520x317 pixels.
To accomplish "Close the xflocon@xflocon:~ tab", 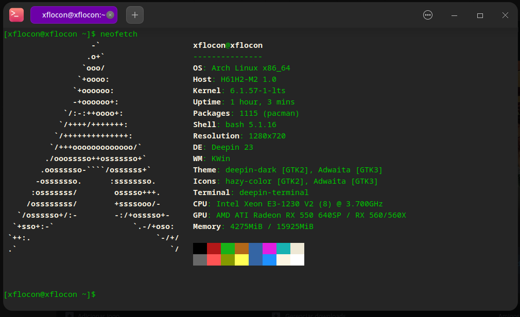I will (x=110, y=15).
